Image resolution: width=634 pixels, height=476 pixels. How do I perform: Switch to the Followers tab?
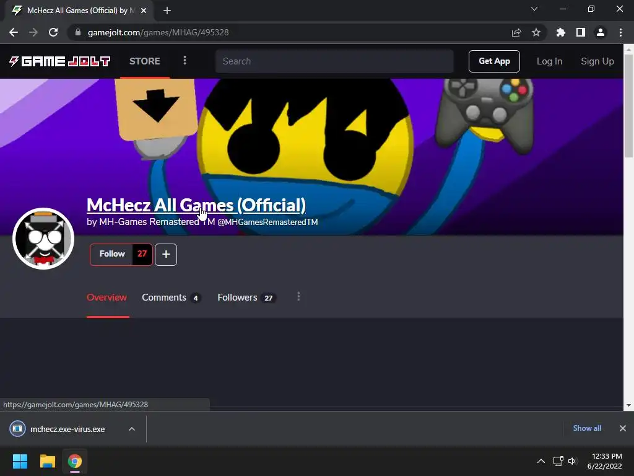(x=246, y=297)
